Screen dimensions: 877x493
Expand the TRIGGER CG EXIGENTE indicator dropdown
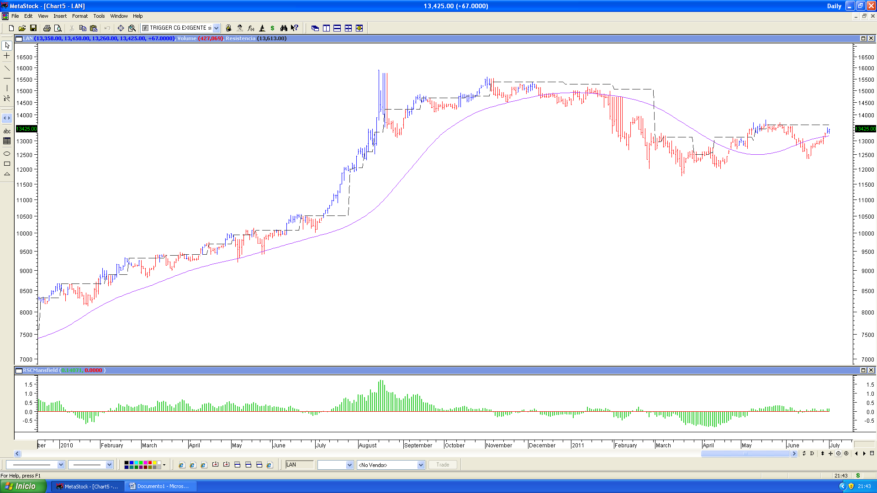point(217,28)
